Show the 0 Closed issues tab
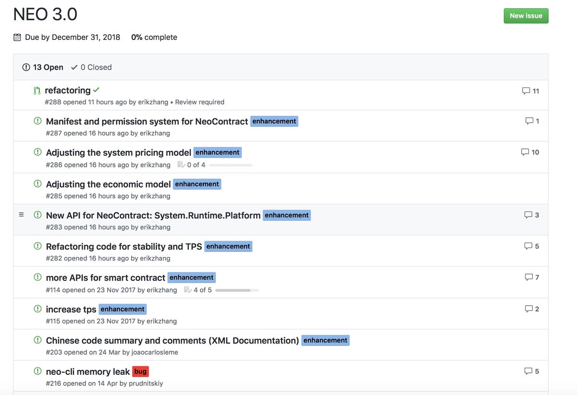 [91, 67]
